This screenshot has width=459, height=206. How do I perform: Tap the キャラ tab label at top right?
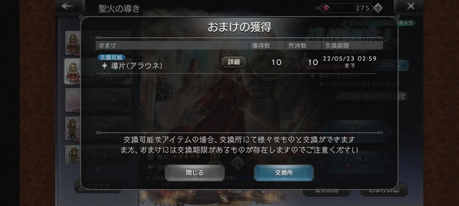click(406, 23)
